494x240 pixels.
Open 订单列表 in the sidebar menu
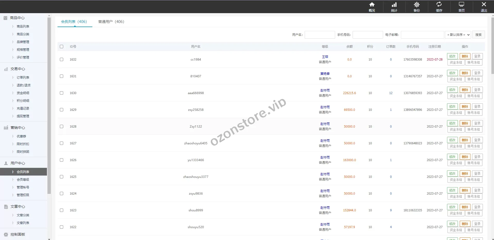pos(23,77)
